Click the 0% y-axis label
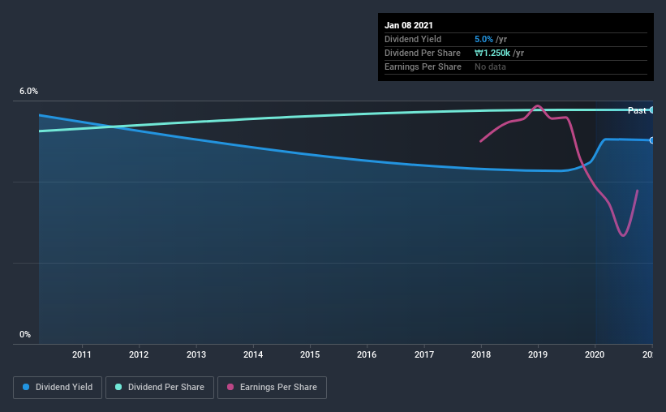This screenshot has width=666, height=412. (x=25, y=335)
